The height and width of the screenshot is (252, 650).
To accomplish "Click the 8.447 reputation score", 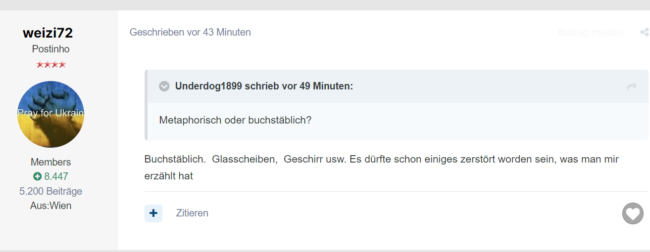I will (x=56, y=176).
